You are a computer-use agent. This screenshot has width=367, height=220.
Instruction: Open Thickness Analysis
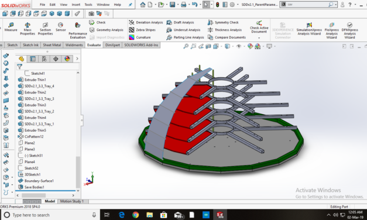pos(225,30)
